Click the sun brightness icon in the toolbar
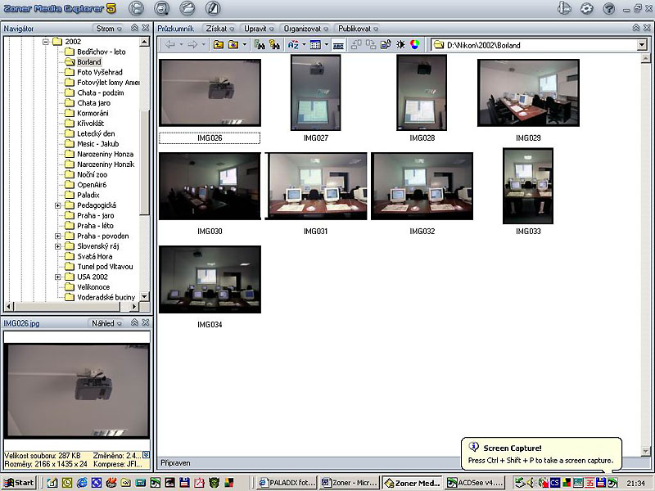 point(400,45)
